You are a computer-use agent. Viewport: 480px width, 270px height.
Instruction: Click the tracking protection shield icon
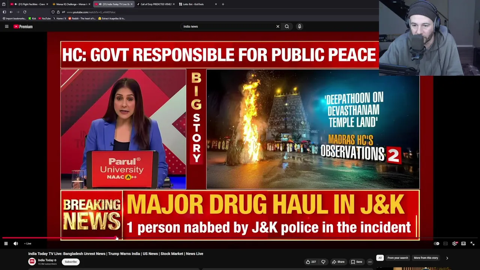(53, 12)
